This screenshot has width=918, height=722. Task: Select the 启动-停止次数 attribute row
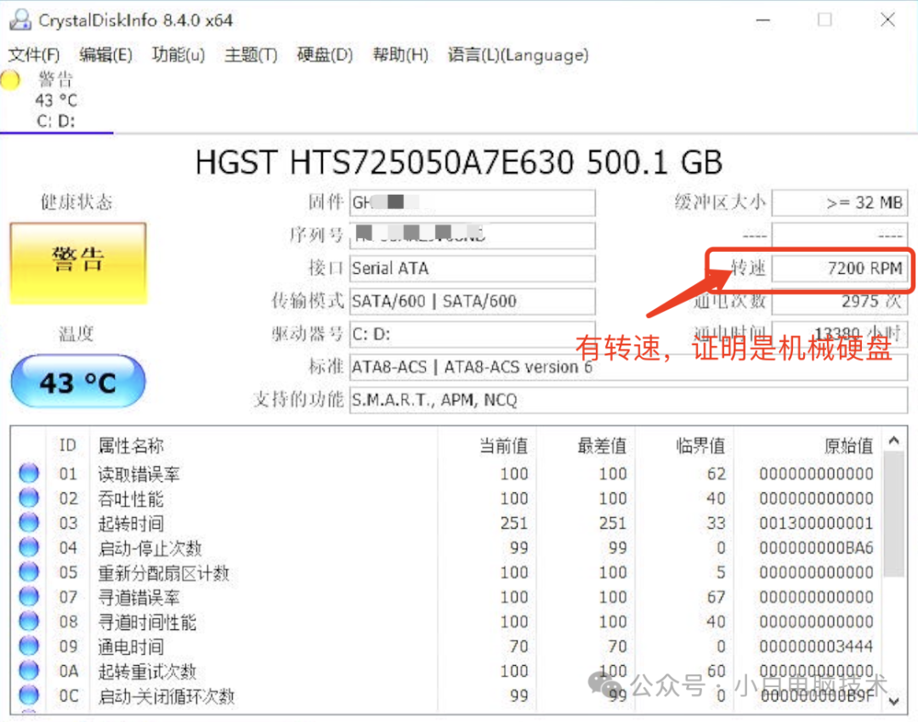pyautogui.click(x=446, y=548)
